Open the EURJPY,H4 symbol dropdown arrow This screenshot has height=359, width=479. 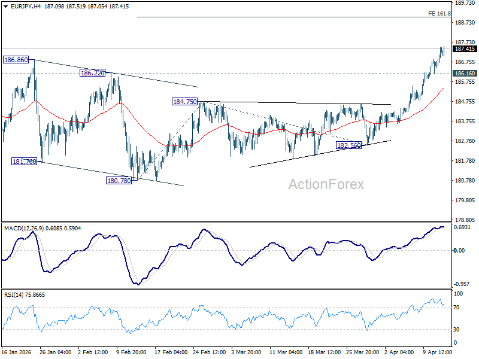coord(6,7)
